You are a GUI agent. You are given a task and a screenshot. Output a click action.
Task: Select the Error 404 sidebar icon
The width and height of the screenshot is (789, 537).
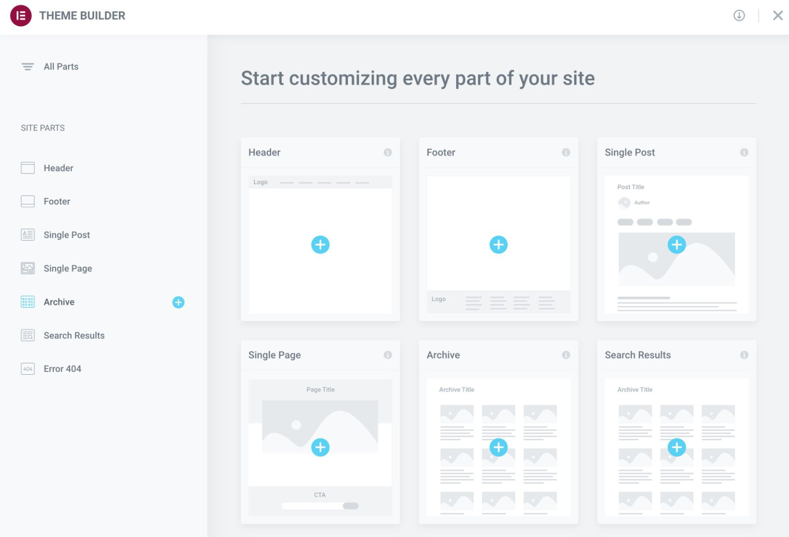click(x=28, y=368)
